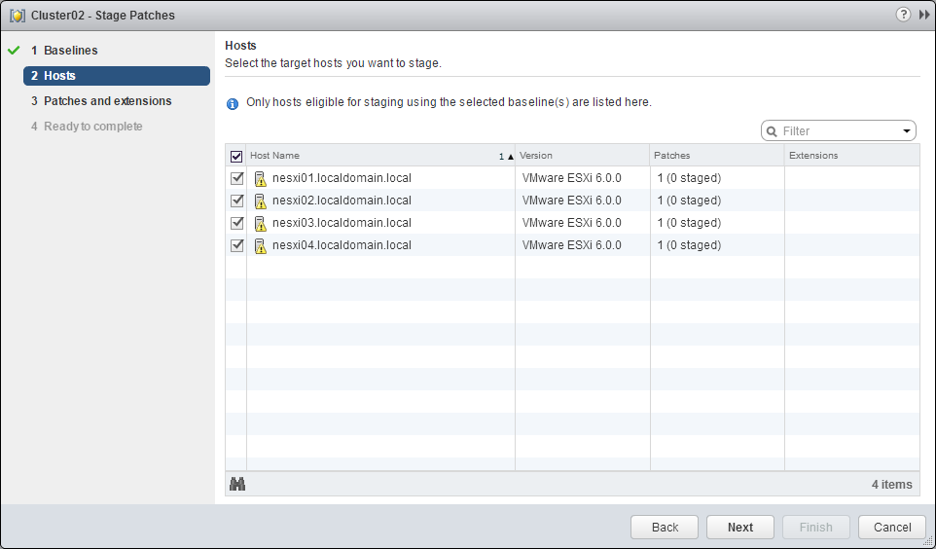Click the help question mark icon
The width and height of the screenshot is (936, 549).
[904, 15]
